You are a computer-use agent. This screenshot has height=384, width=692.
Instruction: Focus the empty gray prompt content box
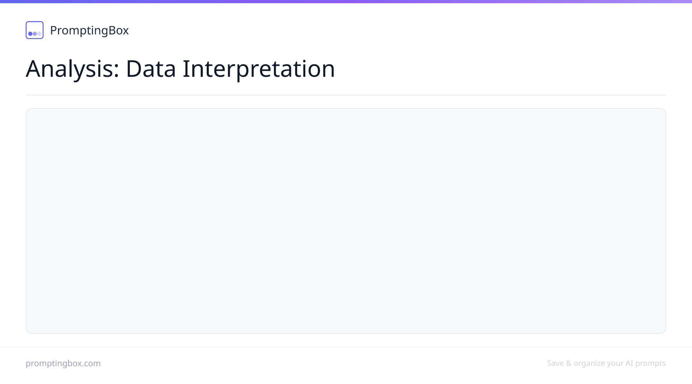pos(346,221)
